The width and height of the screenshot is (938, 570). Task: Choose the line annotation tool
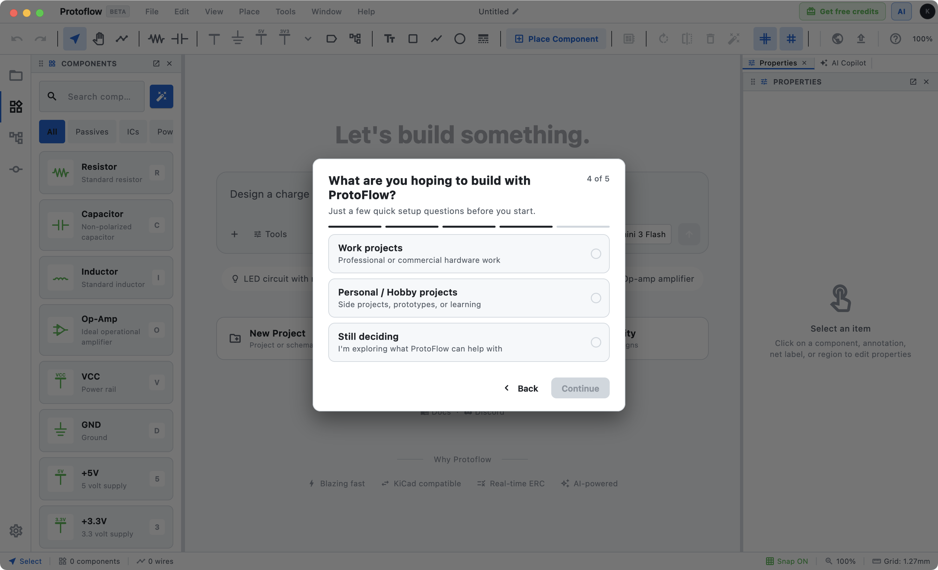click(436, 38)
